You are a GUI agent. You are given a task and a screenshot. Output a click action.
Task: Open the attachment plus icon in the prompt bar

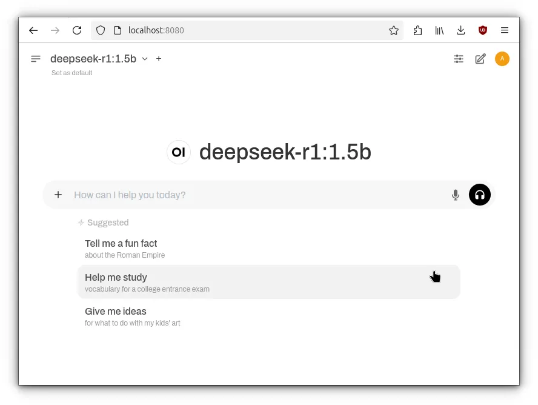pyautogui.click(x=58, y=195)
